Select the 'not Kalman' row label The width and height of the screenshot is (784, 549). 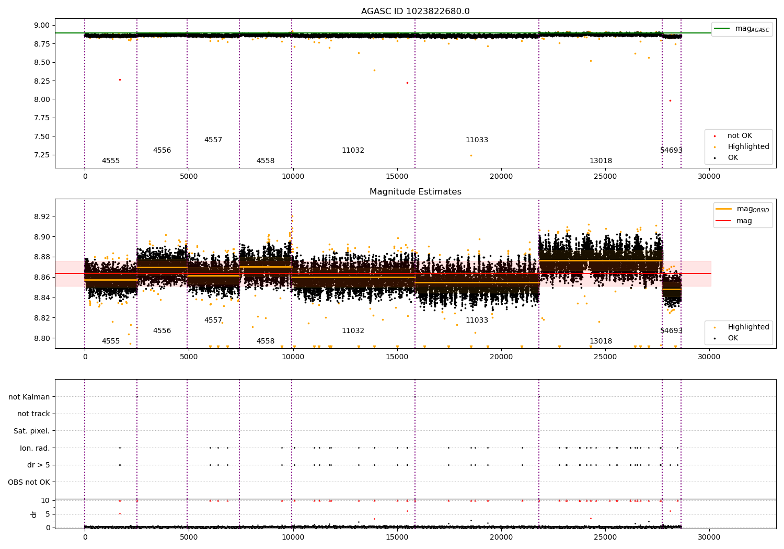pyautogui.click(x=29, y=397)
